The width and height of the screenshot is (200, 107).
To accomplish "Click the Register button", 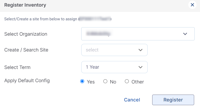I will (173, 100).
